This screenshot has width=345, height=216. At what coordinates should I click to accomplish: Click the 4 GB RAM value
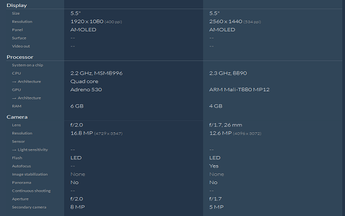click(x=216, y=106)
